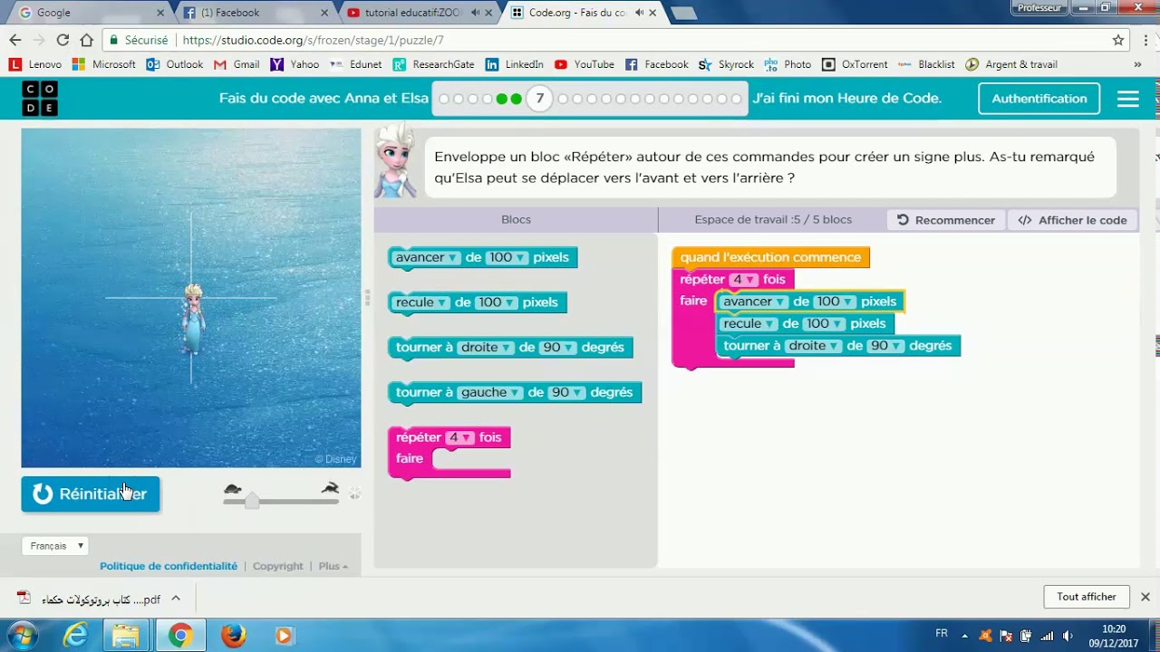Click Recommencer to reset workspace
Viewport: 1160px width, 652px height.
coord(946,220)
